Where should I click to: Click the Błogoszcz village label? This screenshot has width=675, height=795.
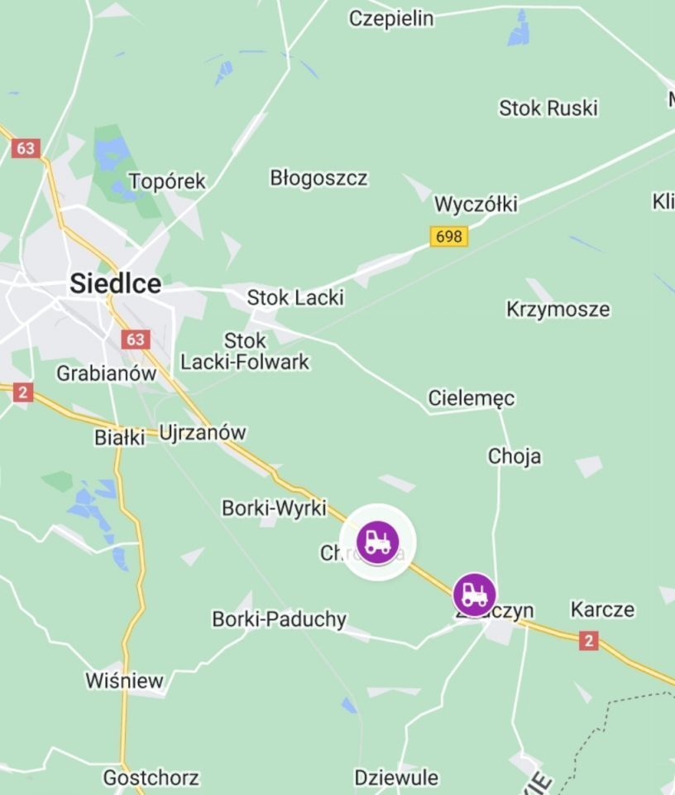coord(319,179)
